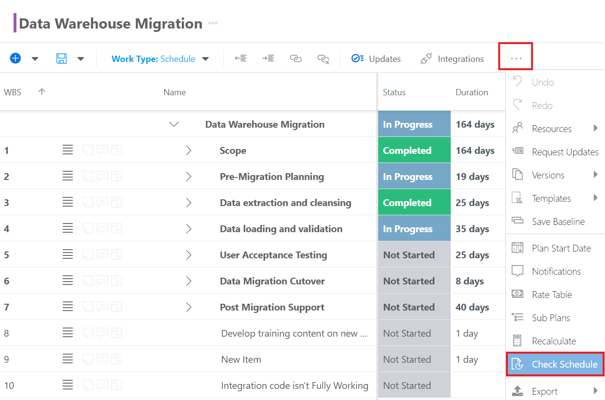Click the Not Started status cell for New Item
The height and width of the screenshot is (400, 605).
pos(414,359)
